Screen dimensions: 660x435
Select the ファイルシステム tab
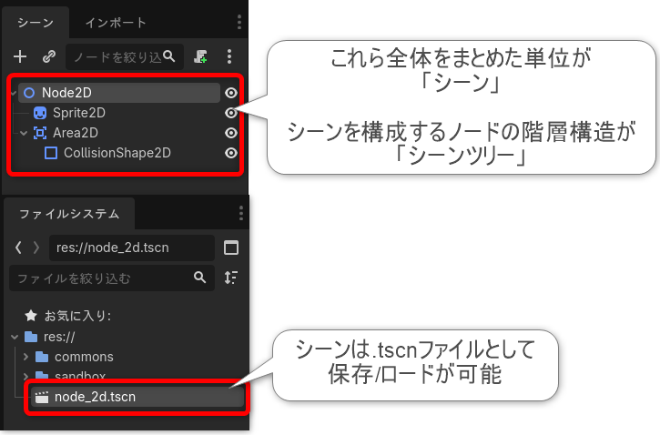click(69, 214)
